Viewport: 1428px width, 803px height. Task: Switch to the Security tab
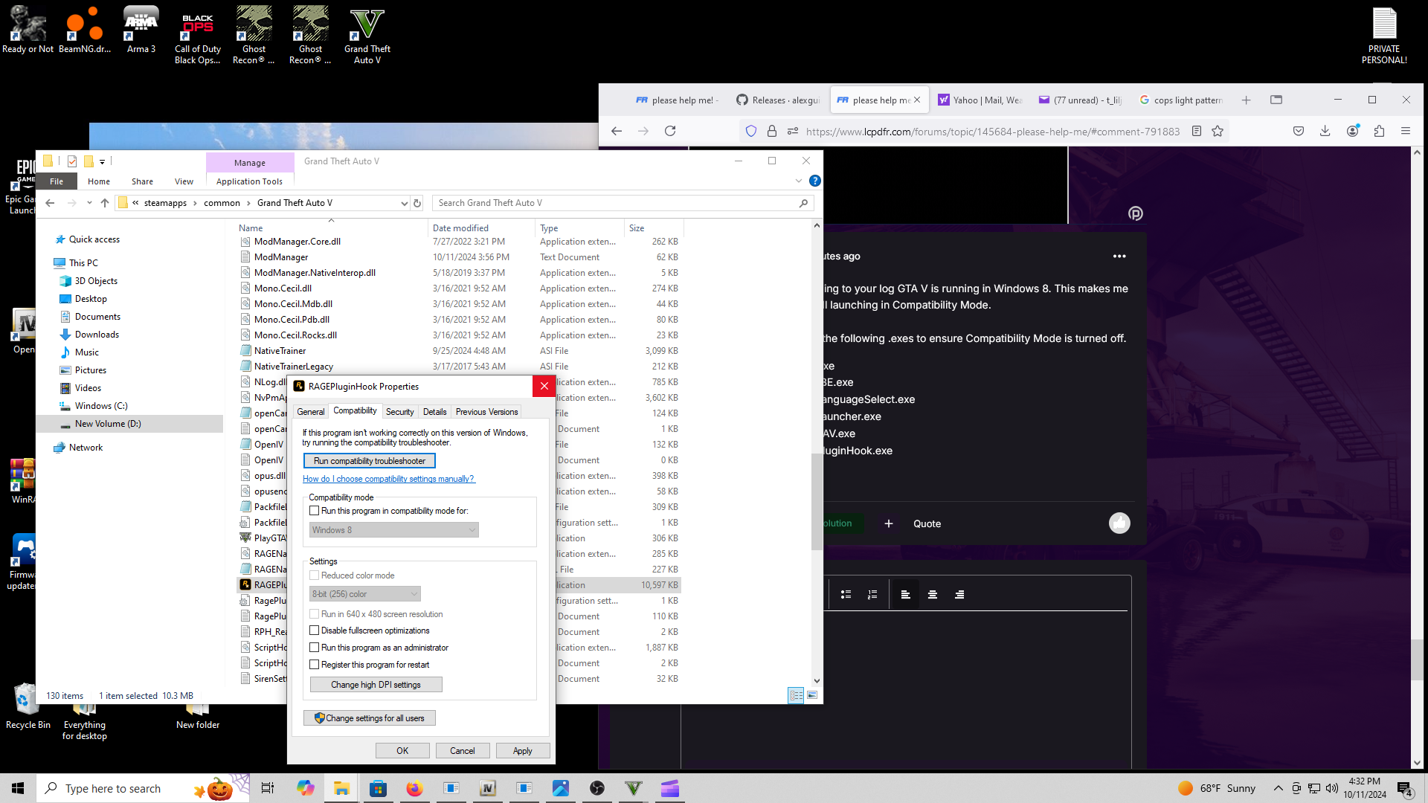coord(399,412)
